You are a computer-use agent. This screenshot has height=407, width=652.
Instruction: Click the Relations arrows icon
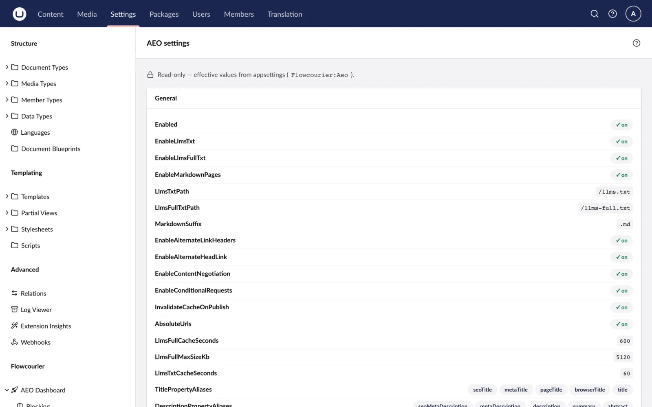[15, 293]
